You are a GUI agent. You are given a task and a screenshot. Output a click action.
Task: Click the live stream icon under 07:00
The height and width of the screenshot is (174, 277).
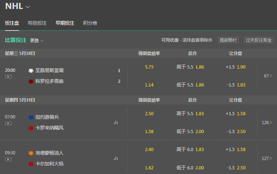pos(8,123)
